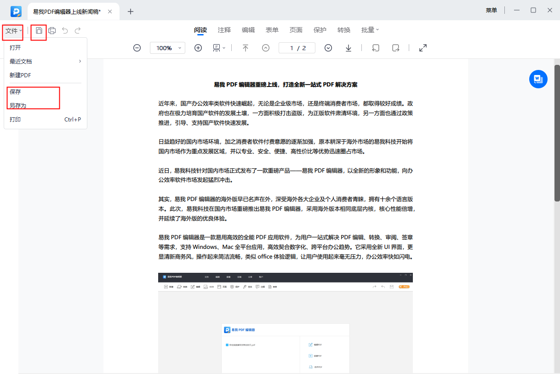Click the print icon in toolbar

[x=52, y=30]
